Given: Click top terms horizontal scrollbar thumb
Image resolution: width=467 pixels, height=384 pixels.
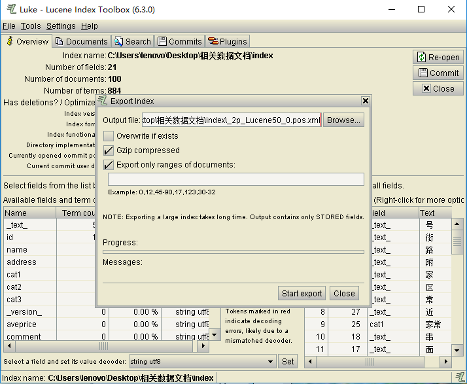Looking at the screenshot, I should point(370,362).
